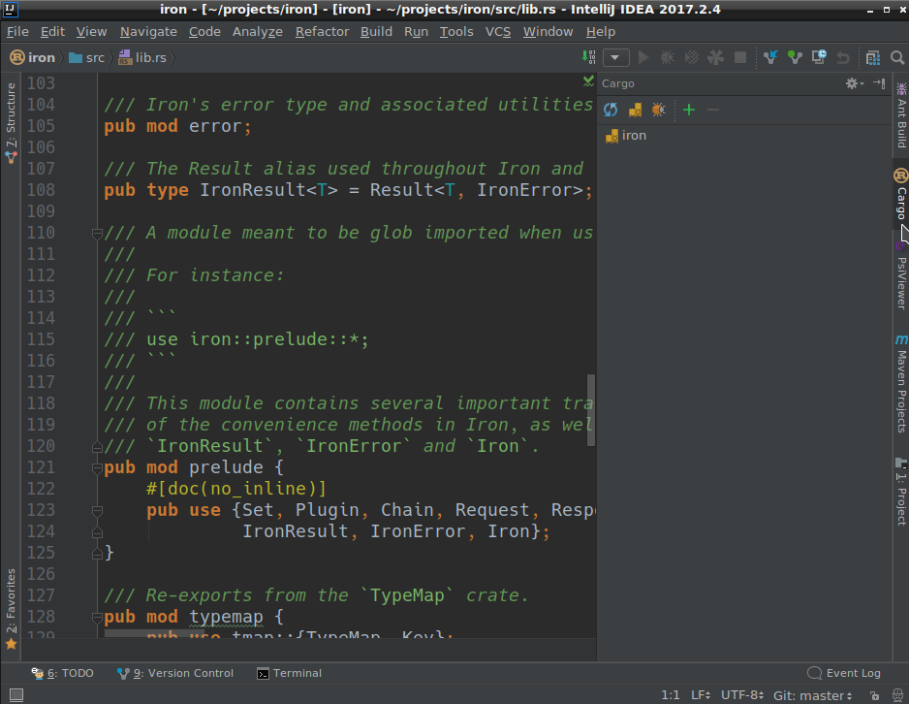Screen dimensions: 909x704
Task: Click the orange bug icon in Cargo panel
Action: (659, 110)
